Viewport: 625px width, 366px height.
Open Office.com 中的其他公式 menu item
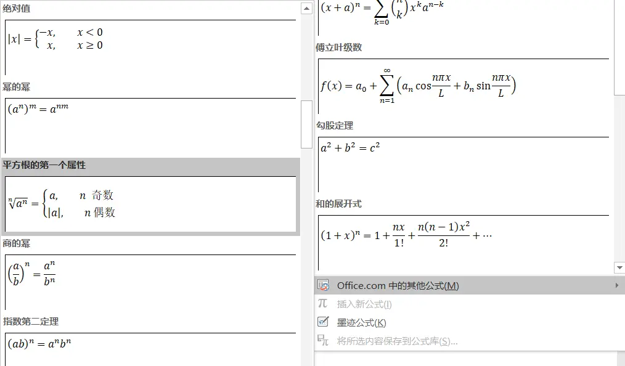[x=469, y=285]
